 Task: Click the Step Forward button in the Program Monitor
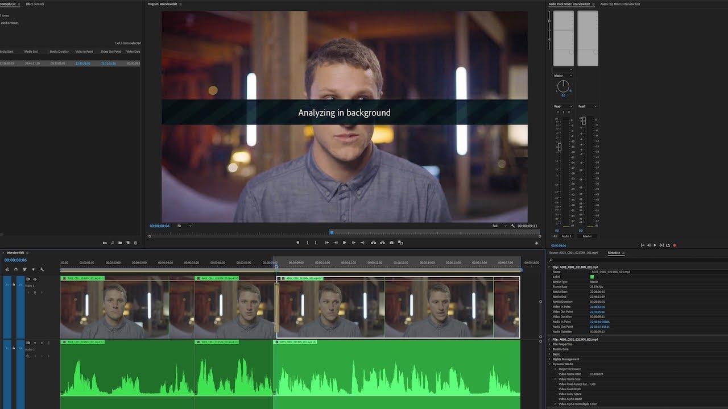[x=354, y=242]
